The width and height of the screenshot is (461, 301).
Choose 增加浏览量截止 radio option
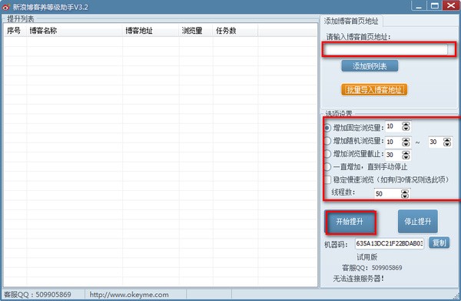click(327, 154)
